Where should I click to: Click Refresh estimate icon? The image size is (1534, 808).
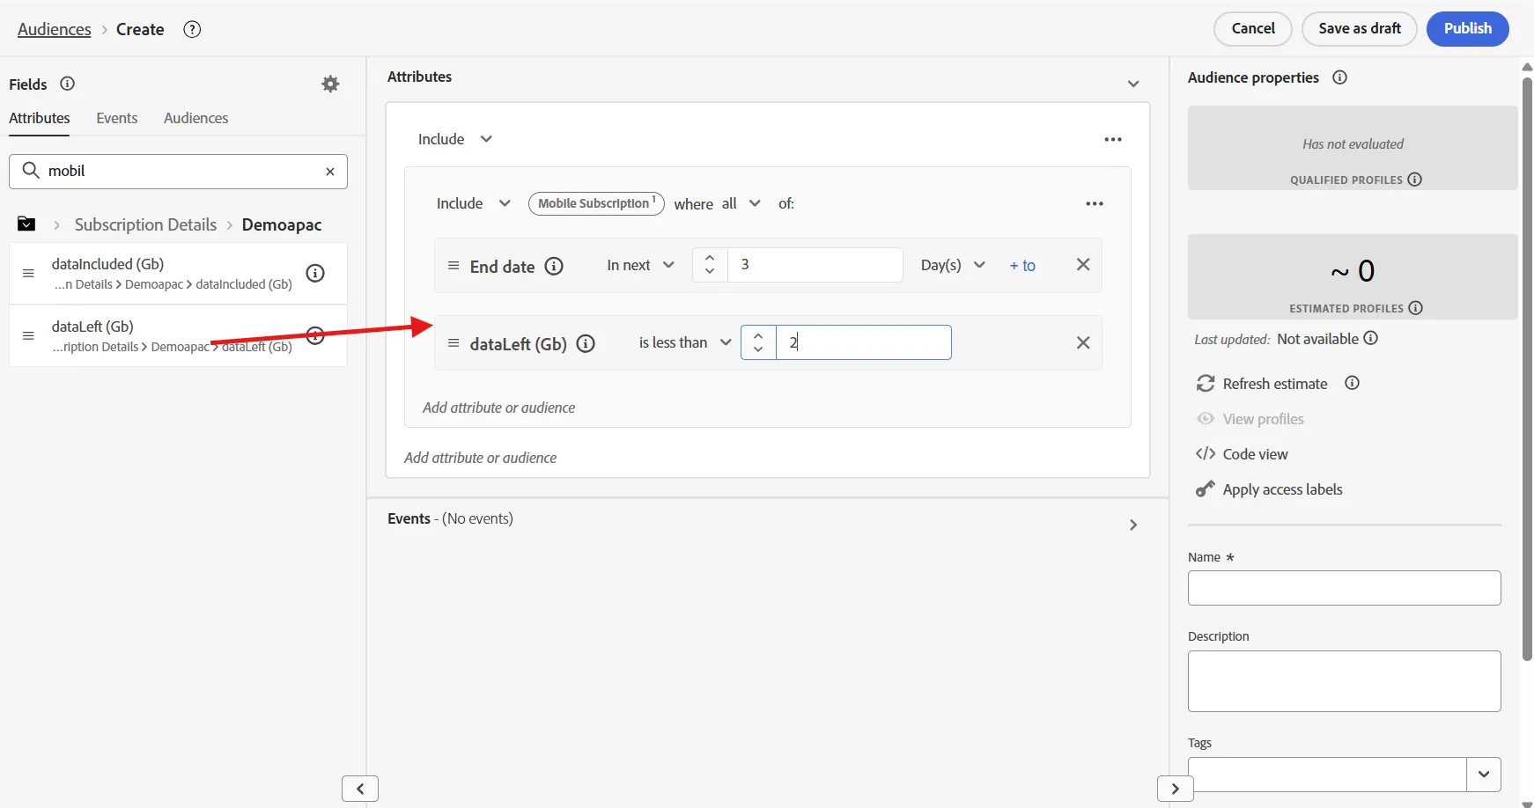1206,384
